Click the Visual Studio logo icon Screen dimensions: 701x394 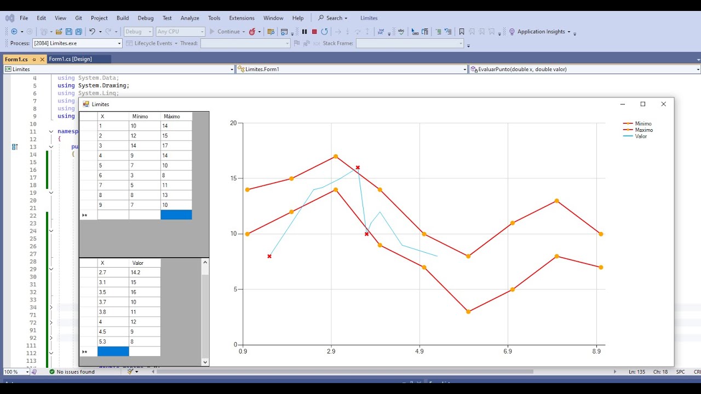click(9, 18)
